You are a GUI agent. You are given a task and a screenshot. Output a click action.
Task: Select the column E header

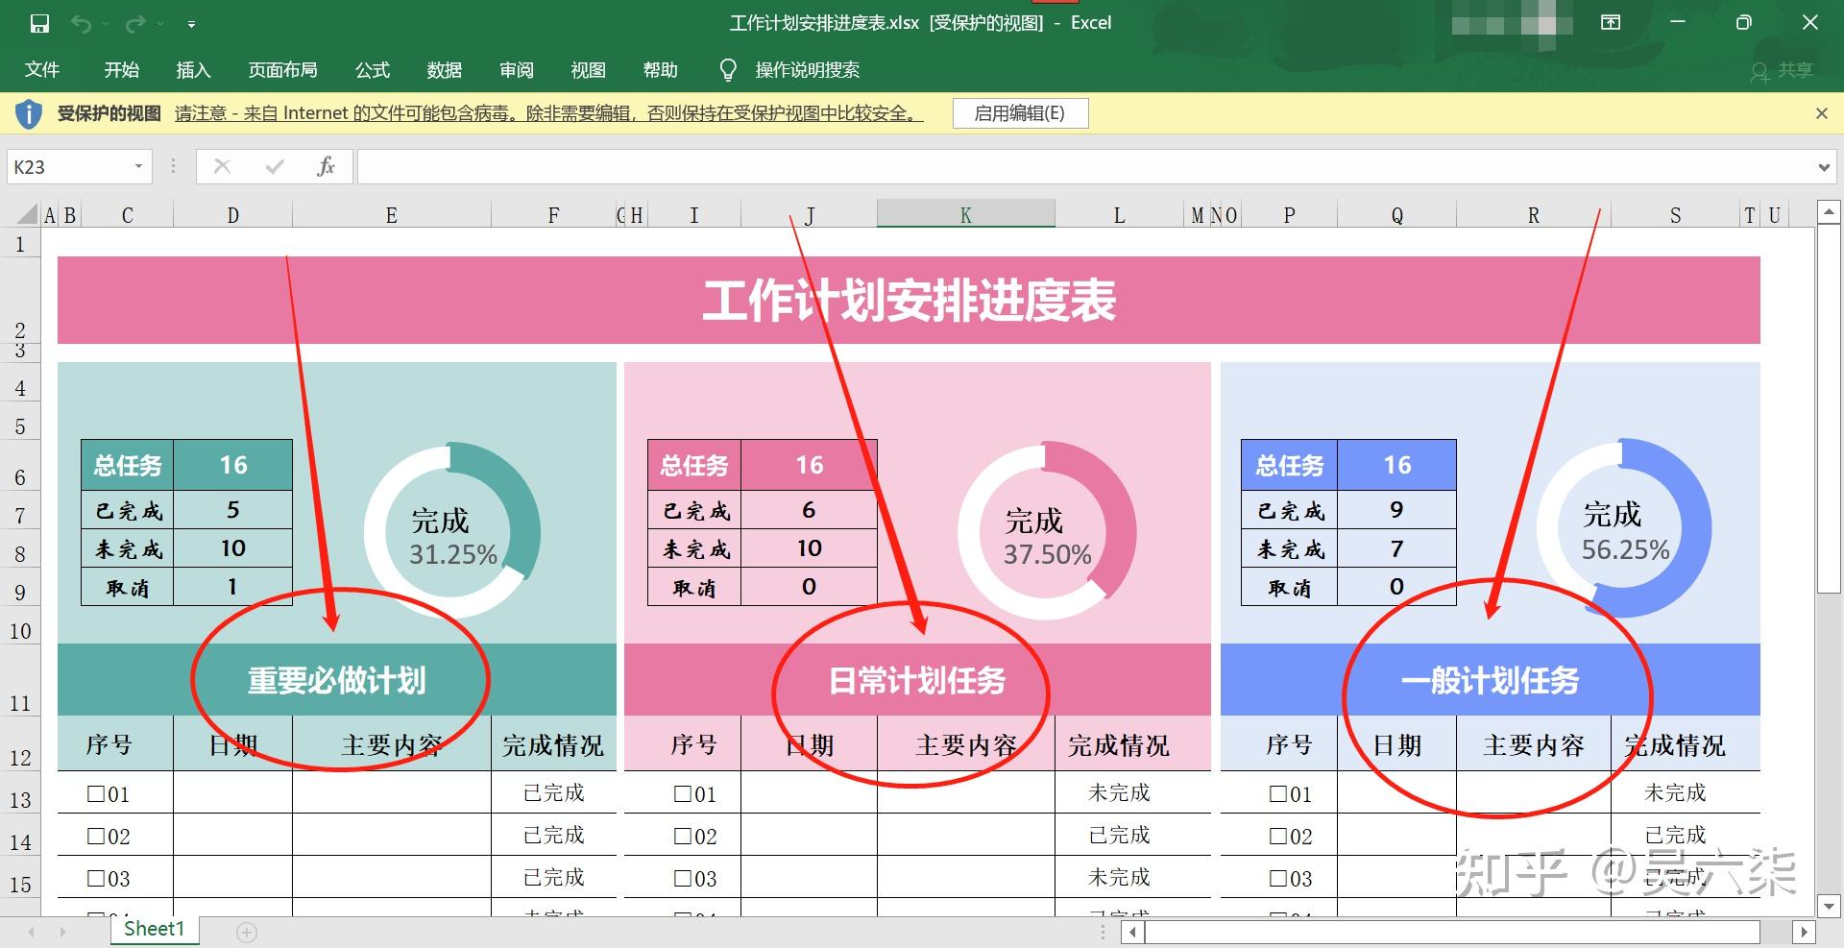click(391, 214)
